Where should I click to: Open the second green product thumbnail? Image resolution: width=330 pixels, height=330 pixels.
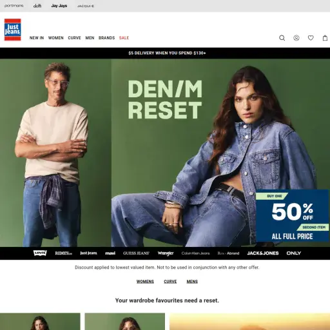point(125,322)
